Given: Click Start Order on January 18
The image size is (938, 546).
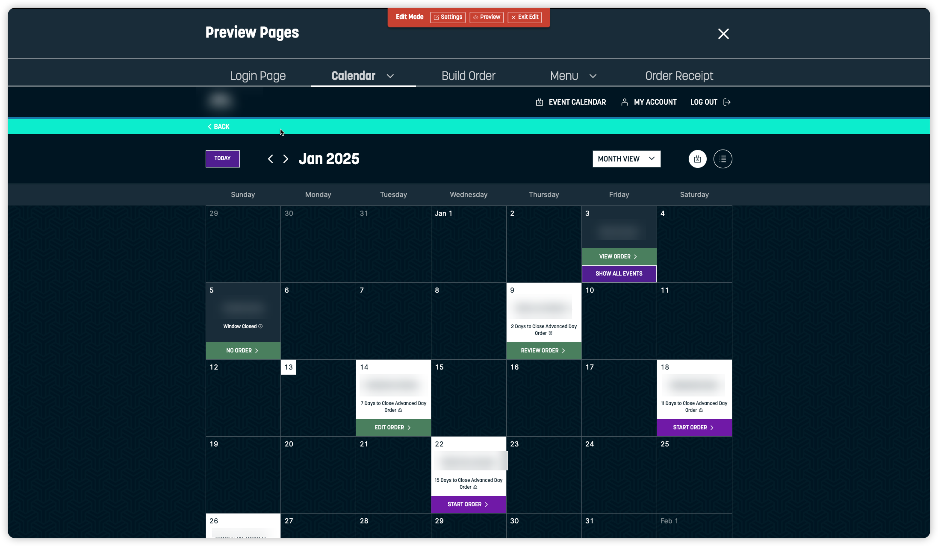Looking at the screenshot, I should click(694, 427).
